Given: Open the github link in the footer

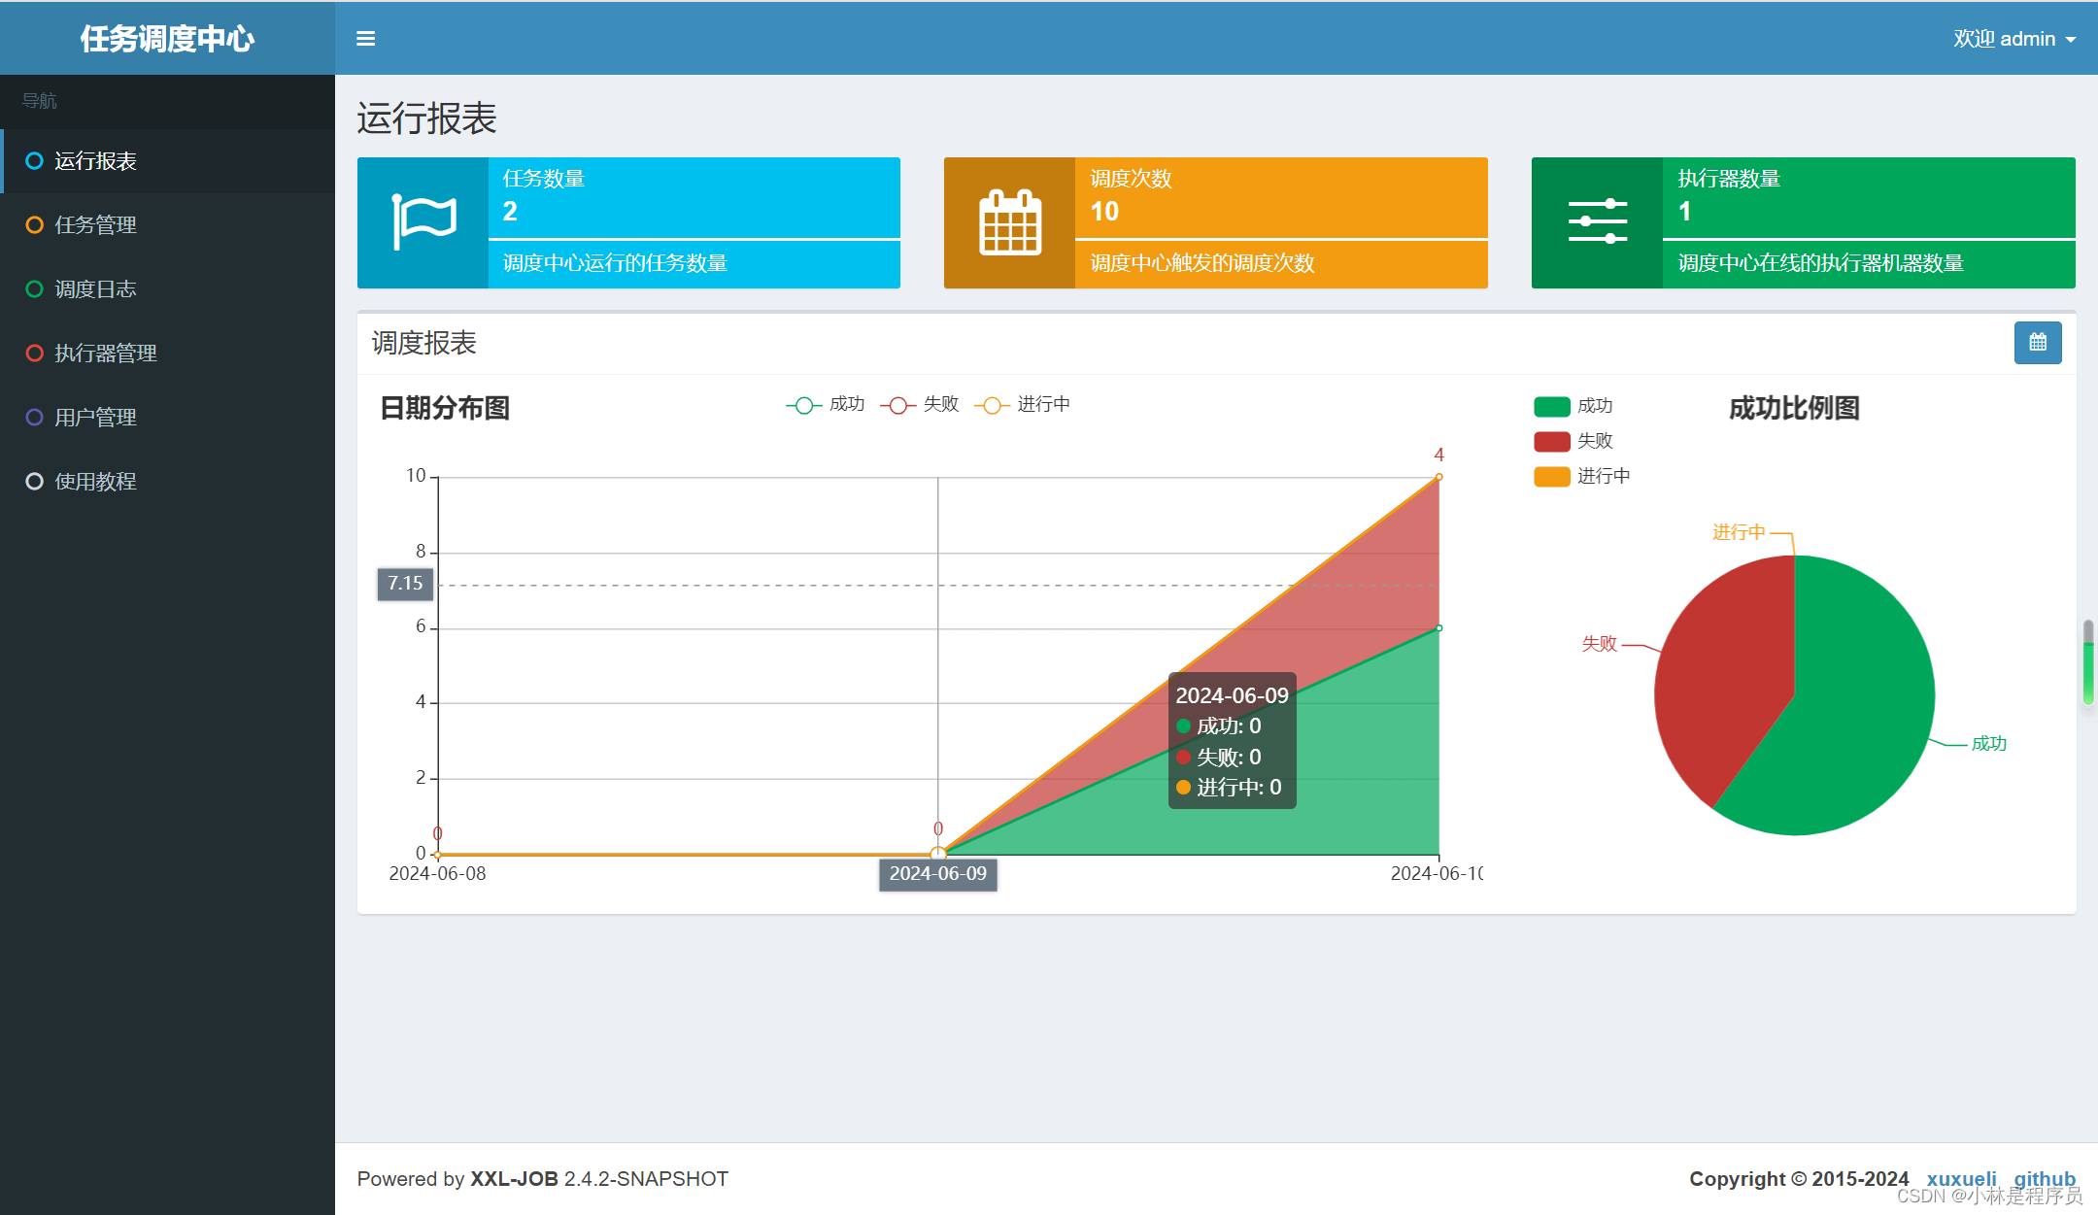Looking at the screenshot, I should click(x=2045, y=1178).
